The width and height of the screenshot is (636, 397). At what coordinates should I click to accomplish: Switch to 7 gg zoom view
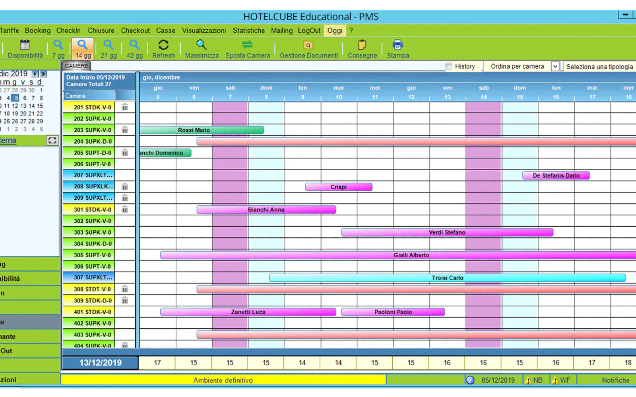click(58, 49)
